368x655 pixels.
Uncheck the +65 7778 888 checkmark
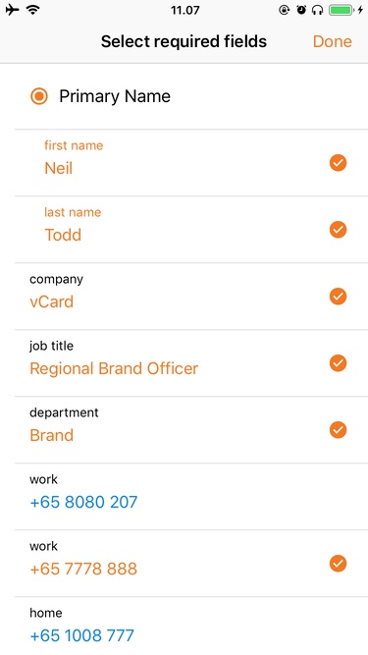[338, 564]
